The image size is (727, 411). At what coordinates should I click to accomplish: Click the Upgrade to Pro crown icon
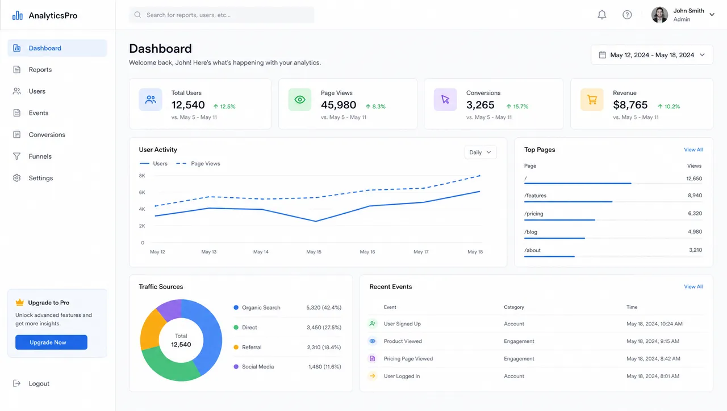click(20, 303)
